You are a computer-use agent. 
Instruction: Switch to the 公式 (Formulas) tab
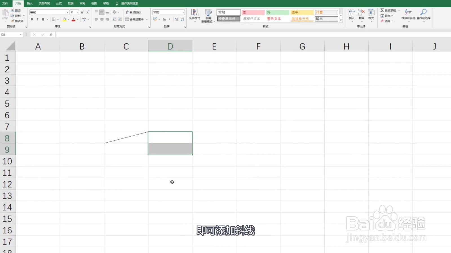[x=59, y=3]
